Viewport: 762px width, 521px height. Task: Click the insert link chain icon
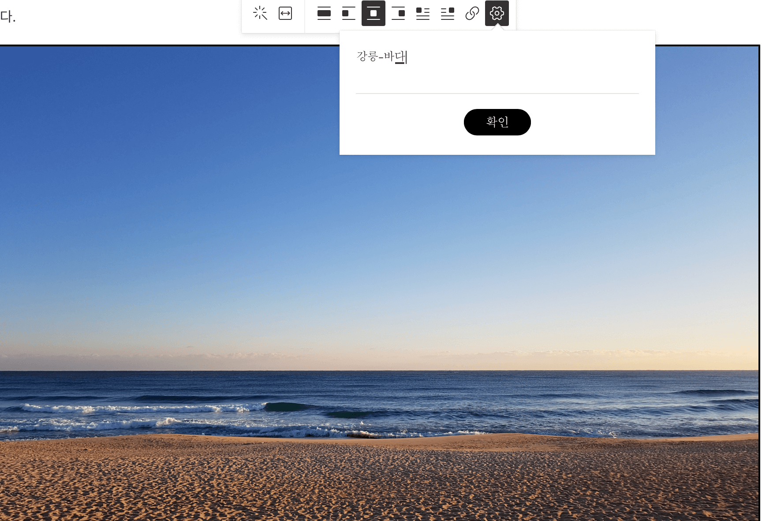click(472, 13)
